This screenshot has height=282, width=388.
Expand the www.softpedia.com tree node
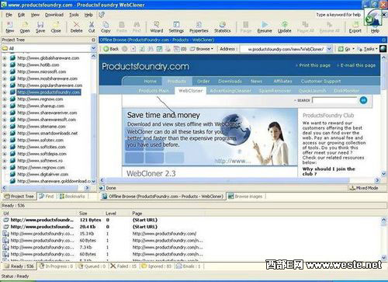[5, 154]
